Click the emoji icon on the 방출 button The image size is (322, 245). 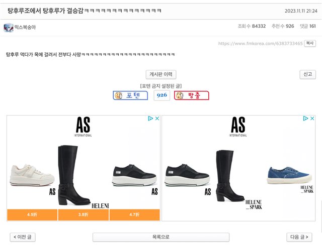coord(179,95)
